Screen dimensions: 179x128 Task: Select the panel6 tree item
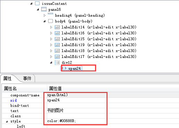(x=54, y=10)
